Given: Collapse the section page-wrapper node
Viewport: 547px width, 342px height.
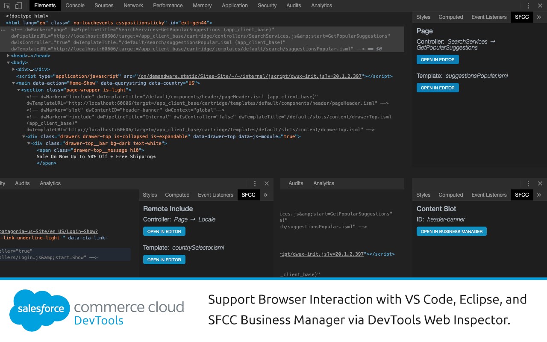Looking at the screenshot, I should click(18, 90).
